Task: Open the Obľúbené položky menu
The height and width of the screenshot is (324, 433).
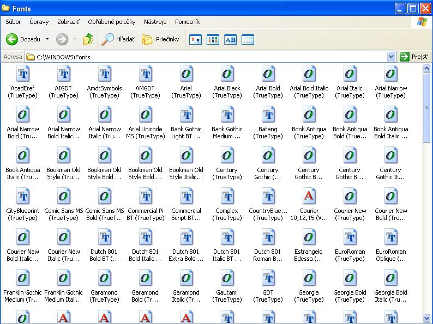Action: (x=112, y=22)
